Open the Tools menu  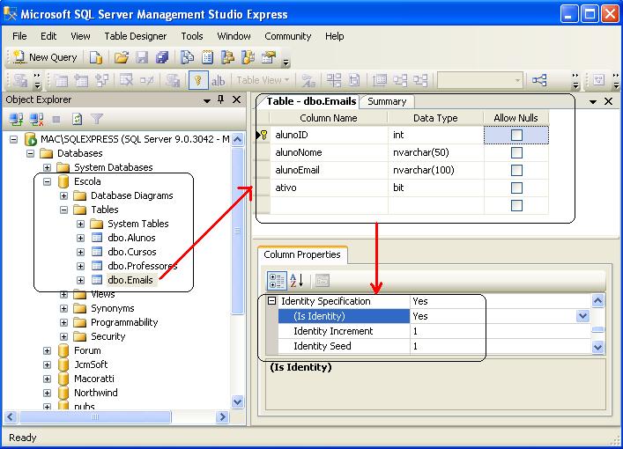click(x=192, y=36)
